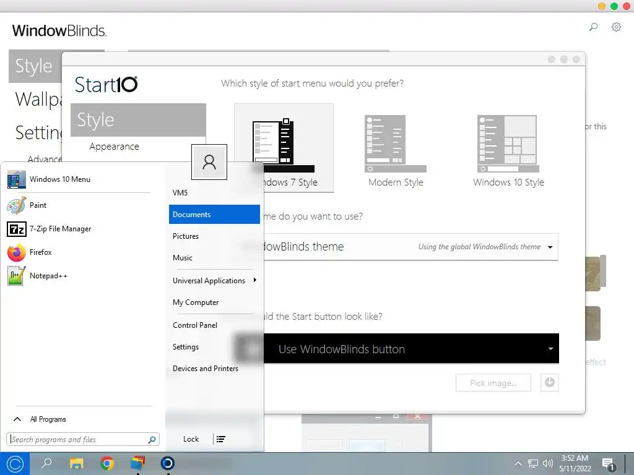This screenshot has height=475, width=634.
Task: Open the Windows 10 Menu entry
Action: coord(79,179)
